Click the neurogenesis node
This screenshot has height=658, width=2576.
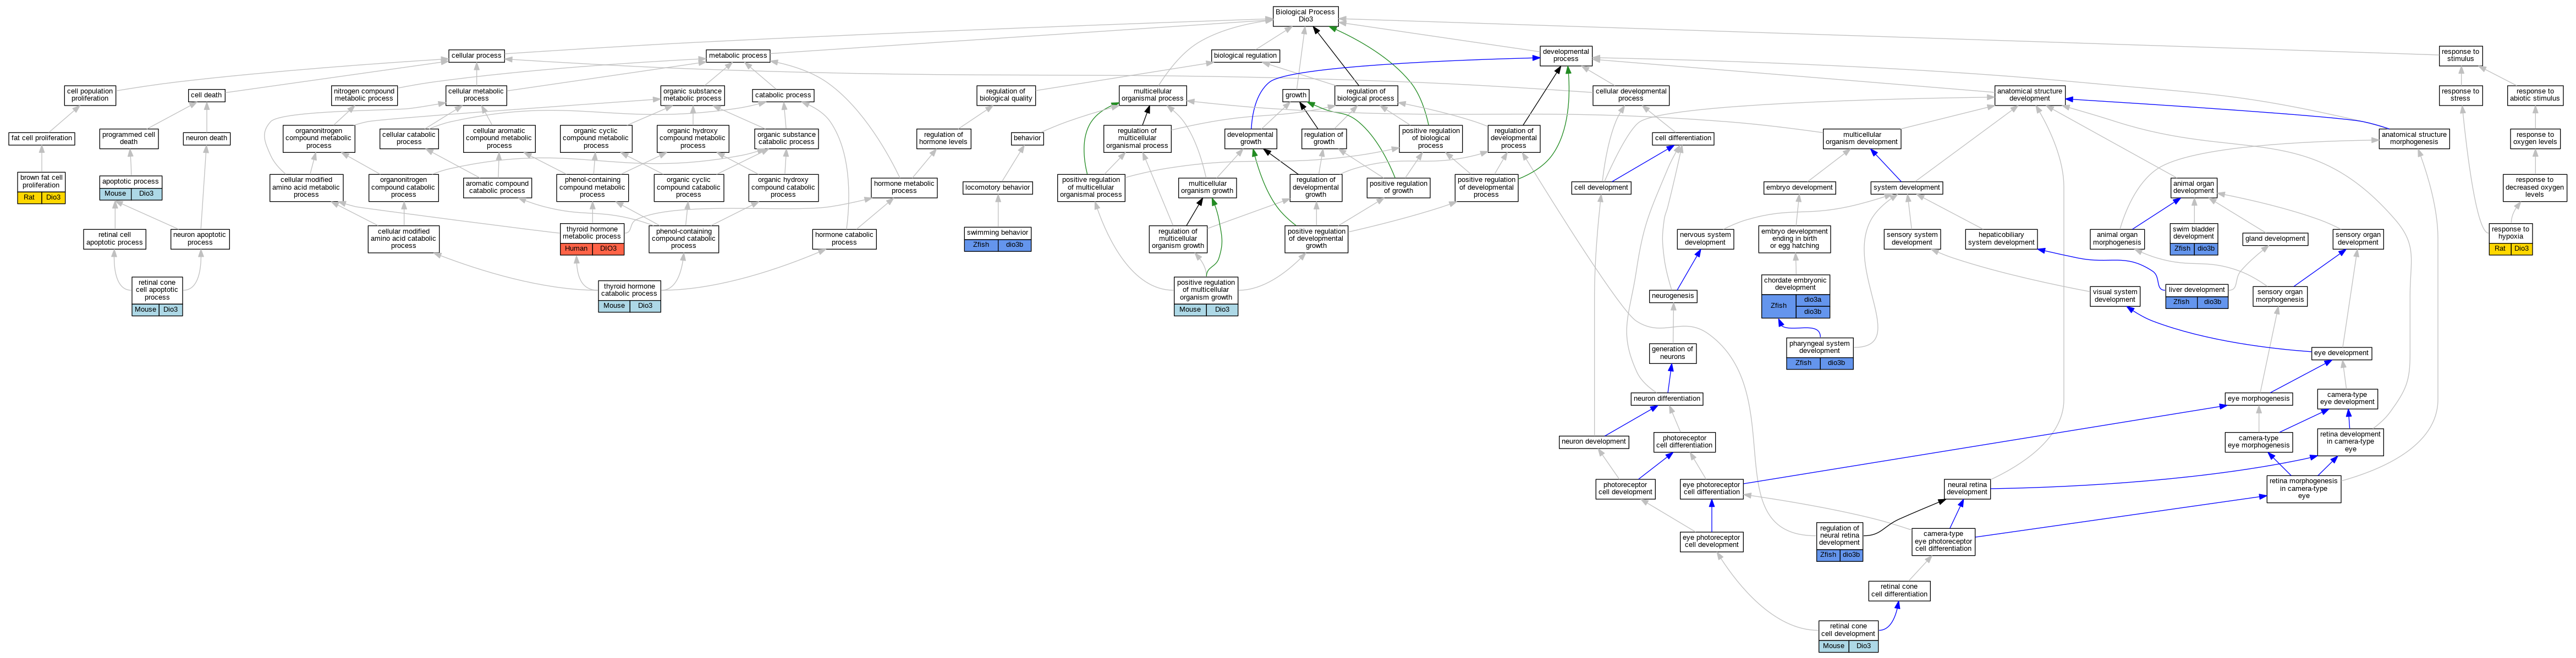pos(1673,296)
